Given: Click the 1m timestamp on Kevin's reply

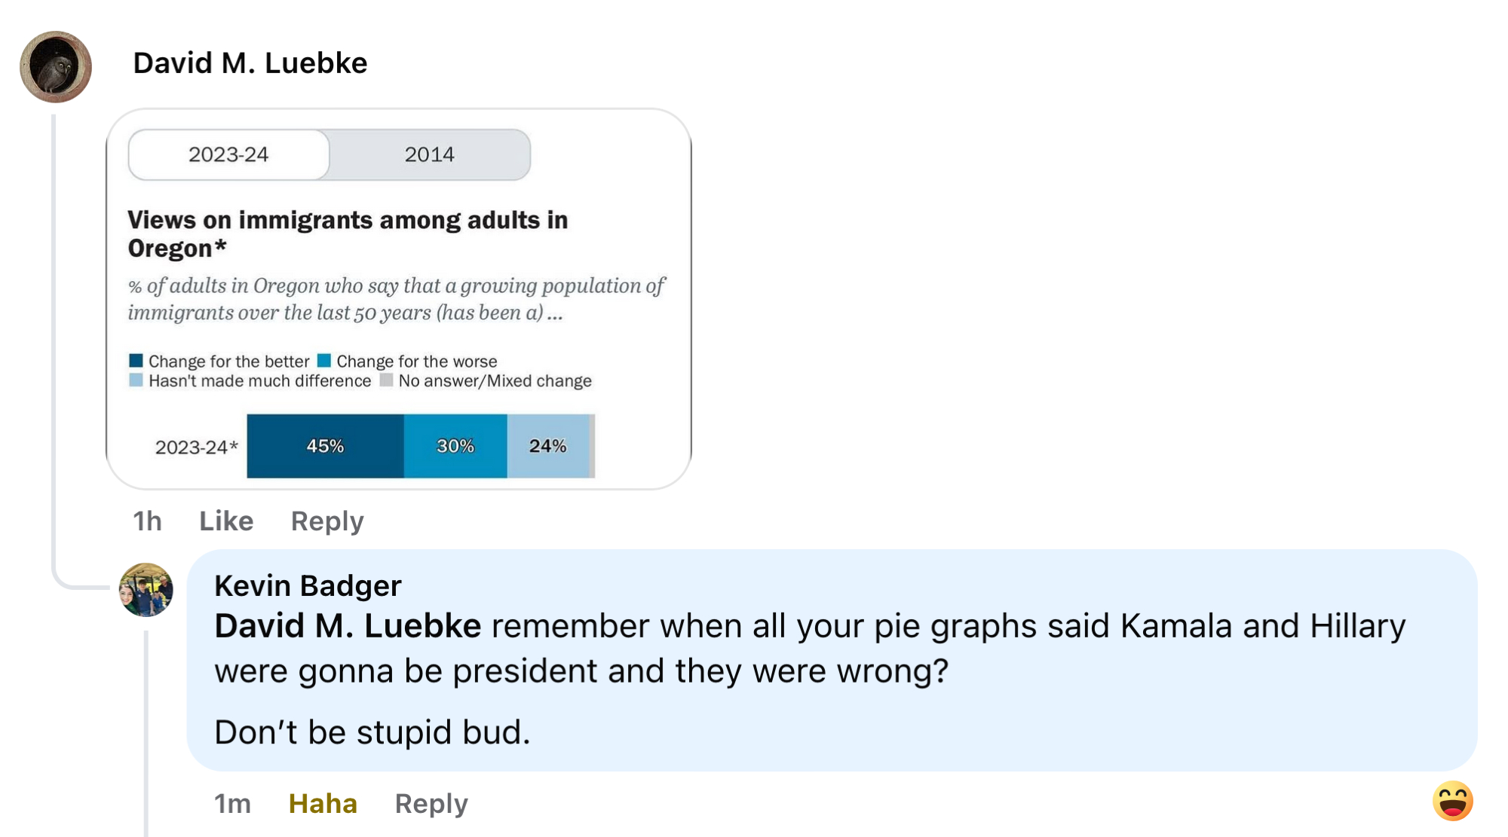Looking at the screenshot, I should point(232,803).
